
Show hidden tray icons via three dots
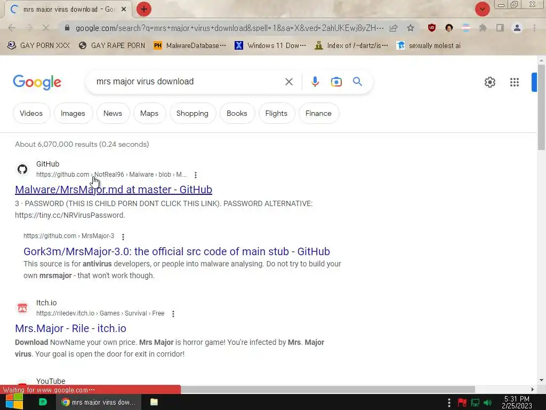(x=449, y=403)
